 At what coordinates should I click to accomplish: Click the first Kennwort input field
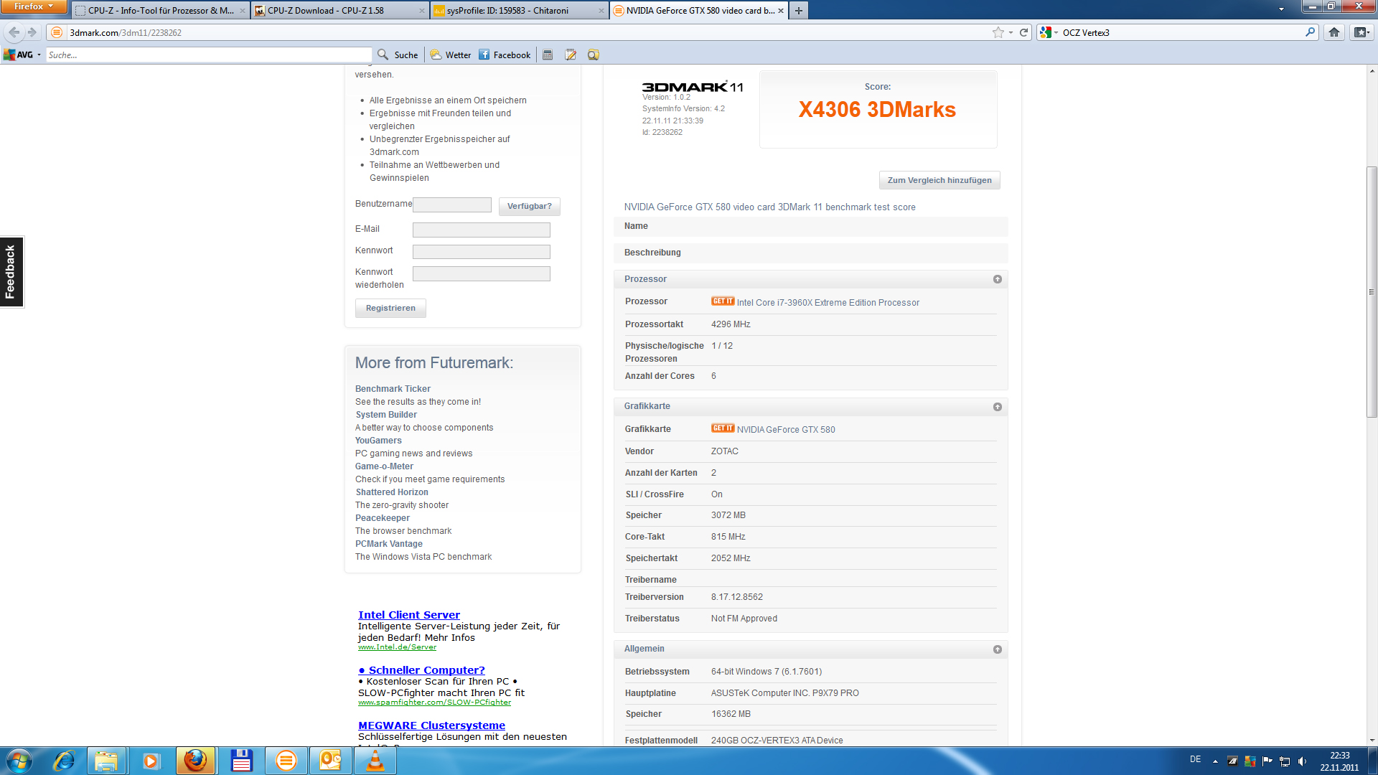tap(482, 252)
